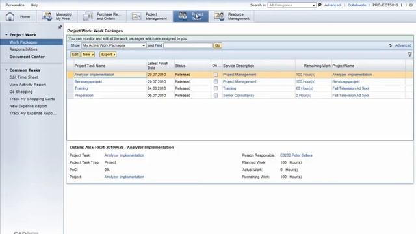Open the Personalize menu
This screenshot has width=416, height=234.
pyautogui.click(x=15, y=5)
